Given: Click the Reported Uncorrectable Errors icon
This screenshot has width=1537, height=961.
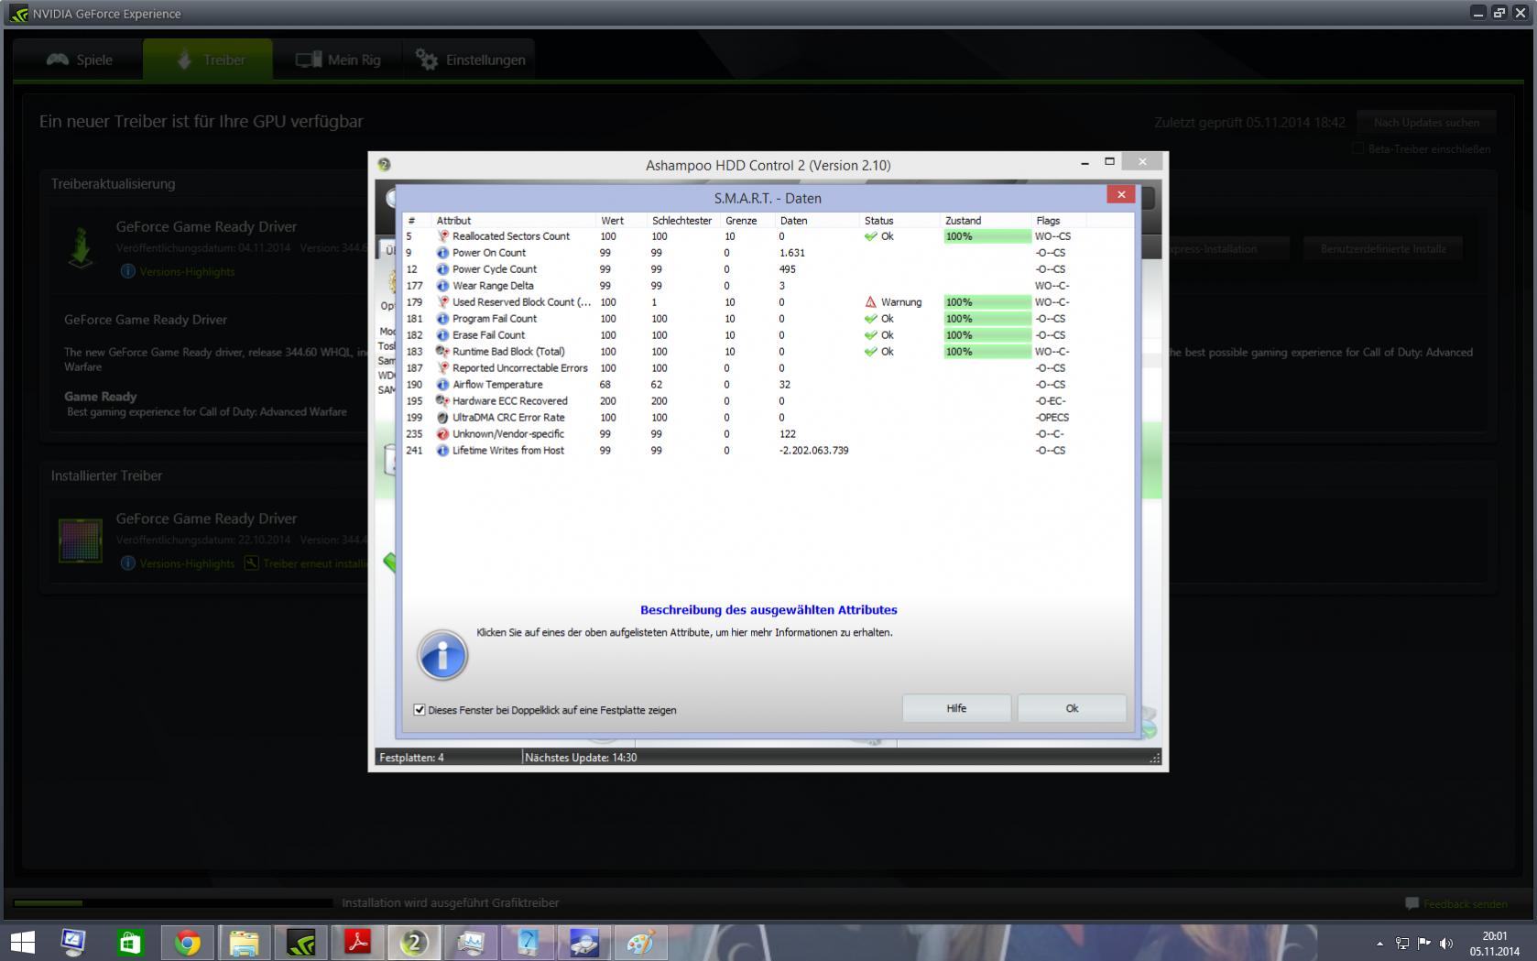Looking at the screenshot, I should [443, 368].
